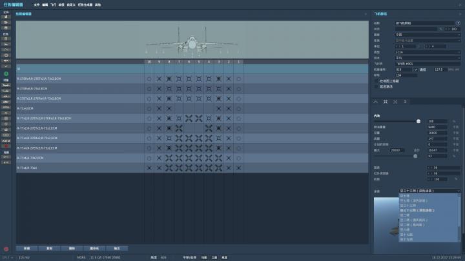Open the 任务生成器 menu

[85, 4]
